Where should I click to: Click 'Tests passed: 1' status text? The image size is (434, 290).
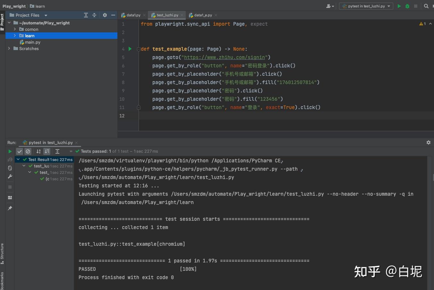click(x=96, y=151)
